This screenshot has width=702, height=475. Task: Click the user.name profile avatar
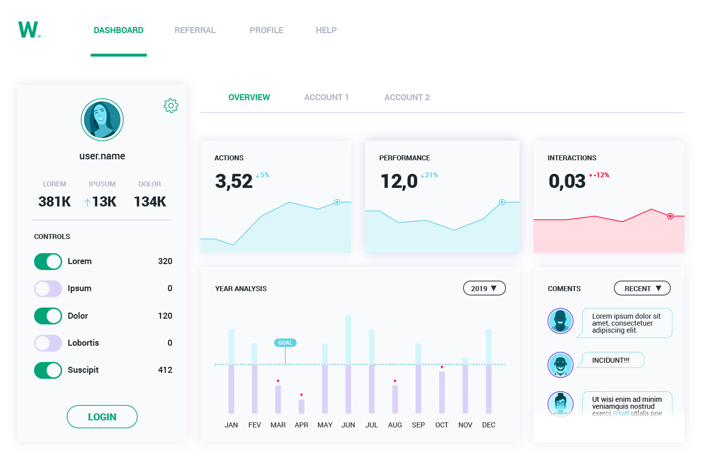(102, 120)
